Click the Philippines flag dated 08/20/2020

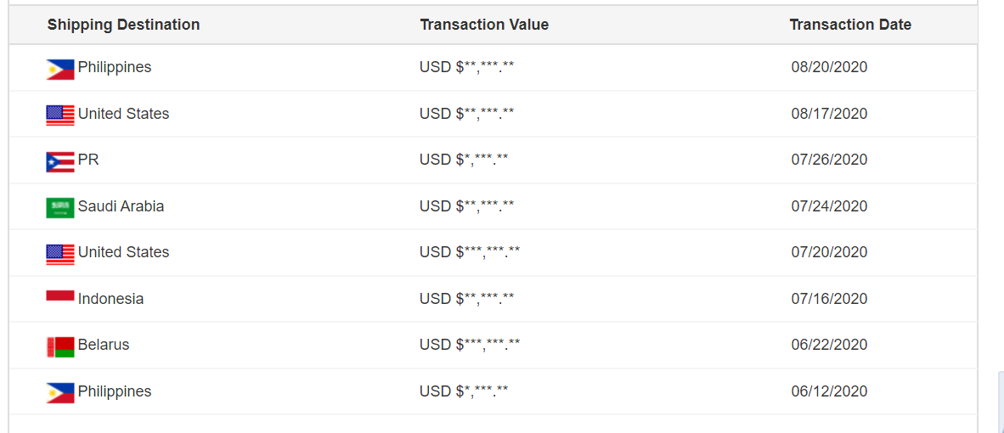coord(60,70)
